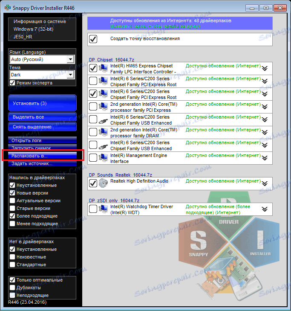Uncheck the Realtek High Definition Audio driver
Screen dimensions: 291x311
(x=93, y=183)
